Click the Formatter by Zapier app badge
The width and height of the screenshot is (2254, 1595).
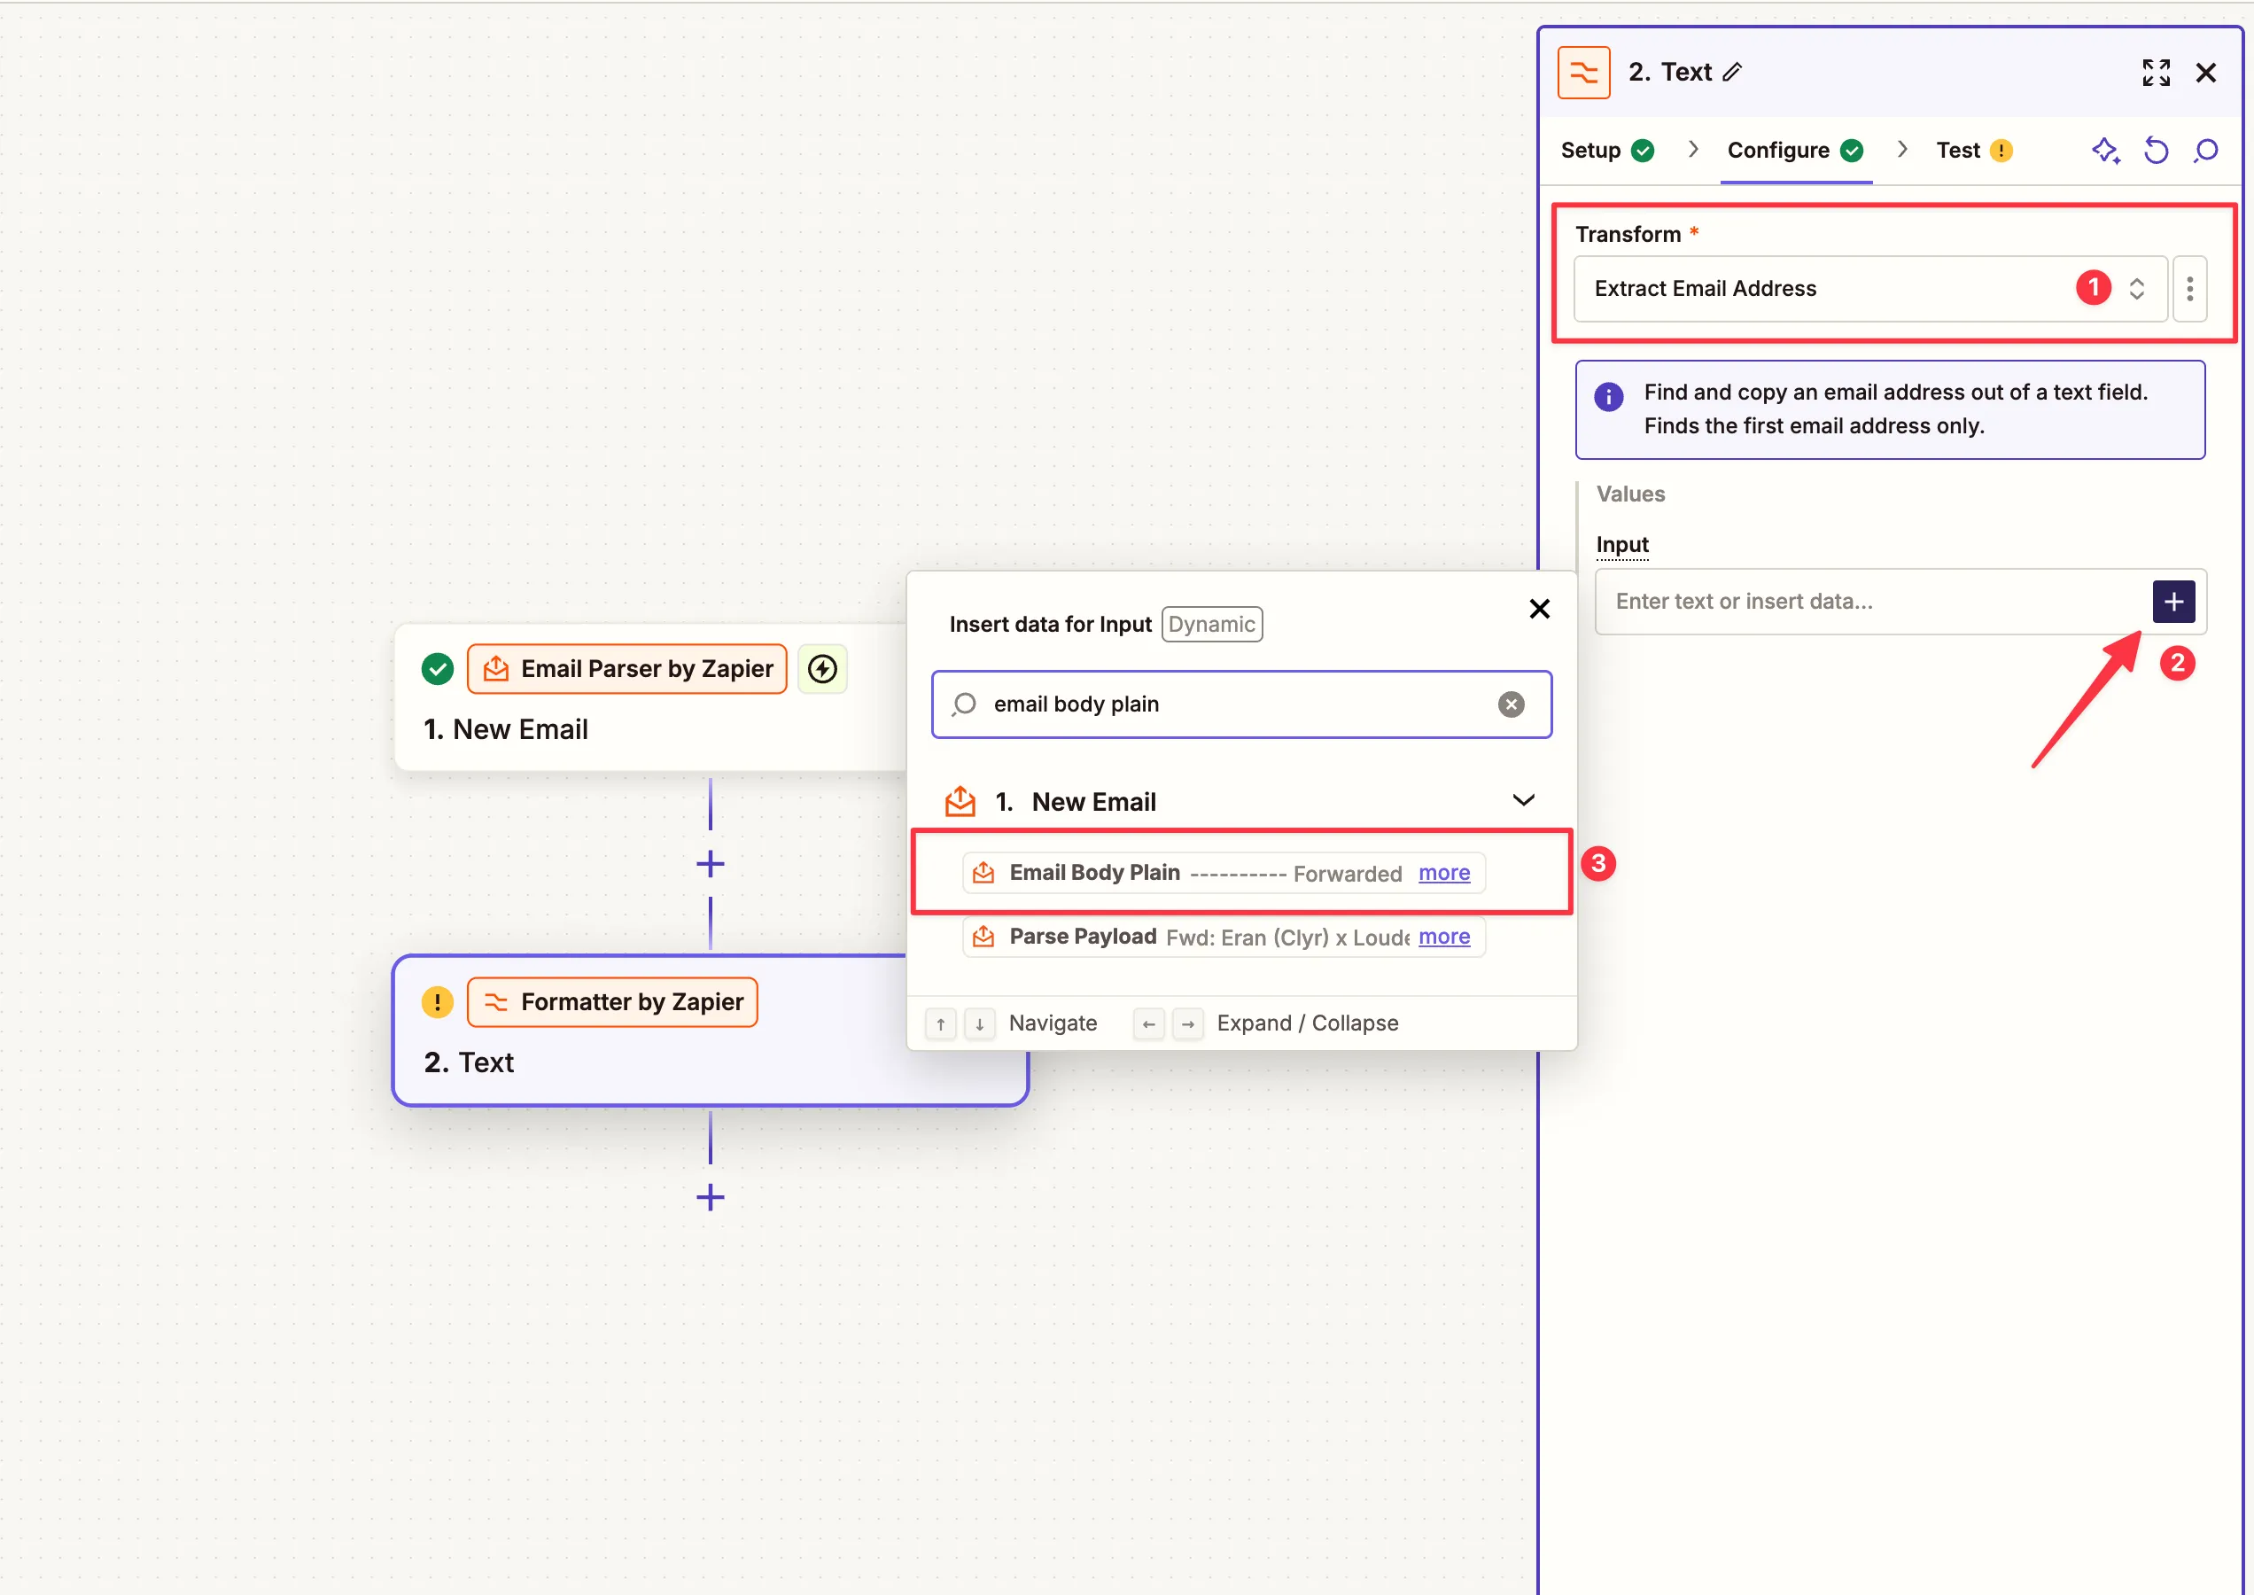[x=612, y=1002]
